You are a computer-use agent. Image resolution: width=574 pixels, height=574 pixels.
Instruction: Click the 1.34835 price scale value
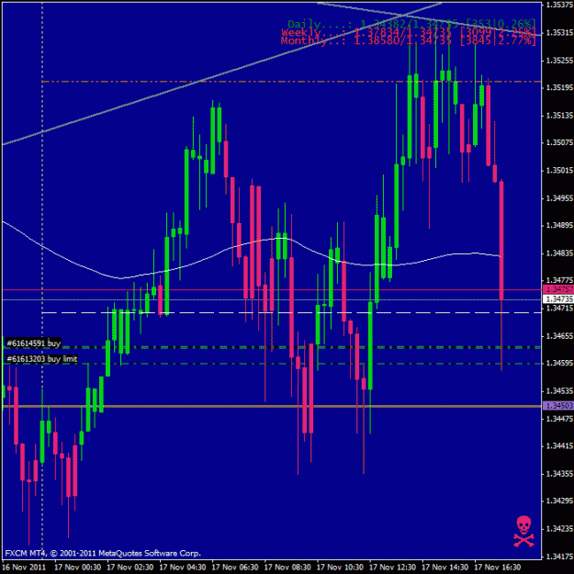pos(559,253)
